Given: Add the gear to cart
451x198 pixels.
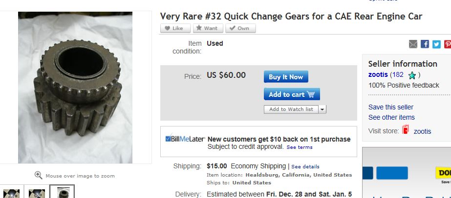Looking at the screenshot, I should [x=292, y=94].
